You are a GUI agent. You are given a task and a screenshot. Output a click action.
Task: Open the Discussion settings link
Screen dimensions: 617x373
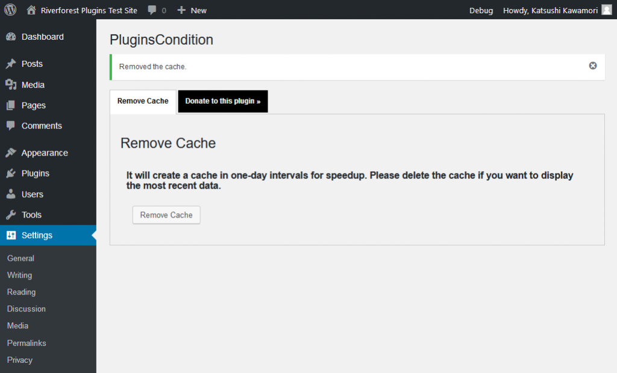point(27,309)
